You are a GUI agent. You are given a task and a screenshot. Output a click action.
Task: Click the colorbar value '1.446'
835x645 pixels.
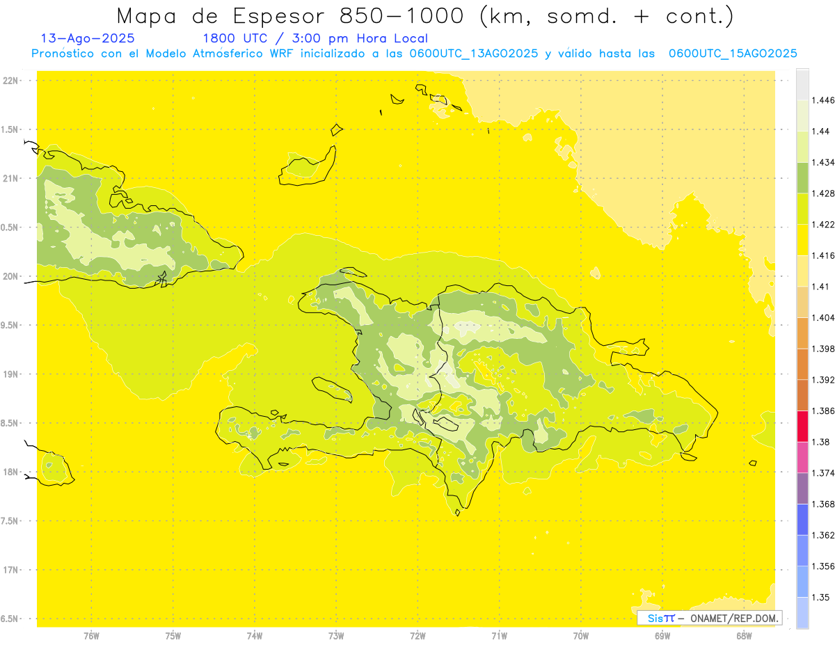824,100
